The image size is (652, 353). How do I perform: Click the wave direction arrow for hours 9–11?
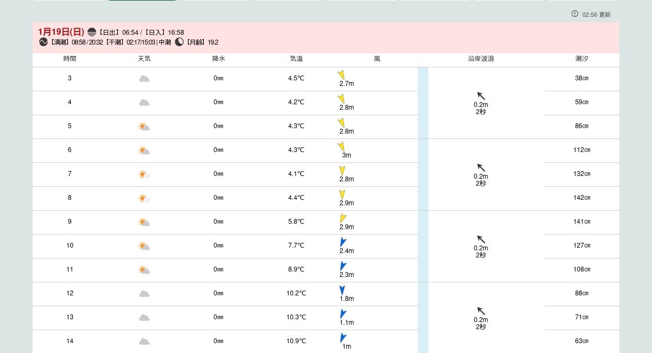tap(481, 239)
